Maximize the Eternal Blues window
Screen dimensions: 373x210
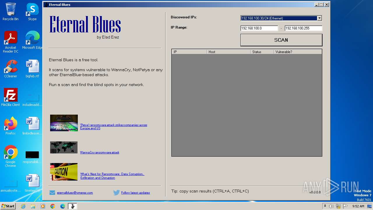coord(321,4)
